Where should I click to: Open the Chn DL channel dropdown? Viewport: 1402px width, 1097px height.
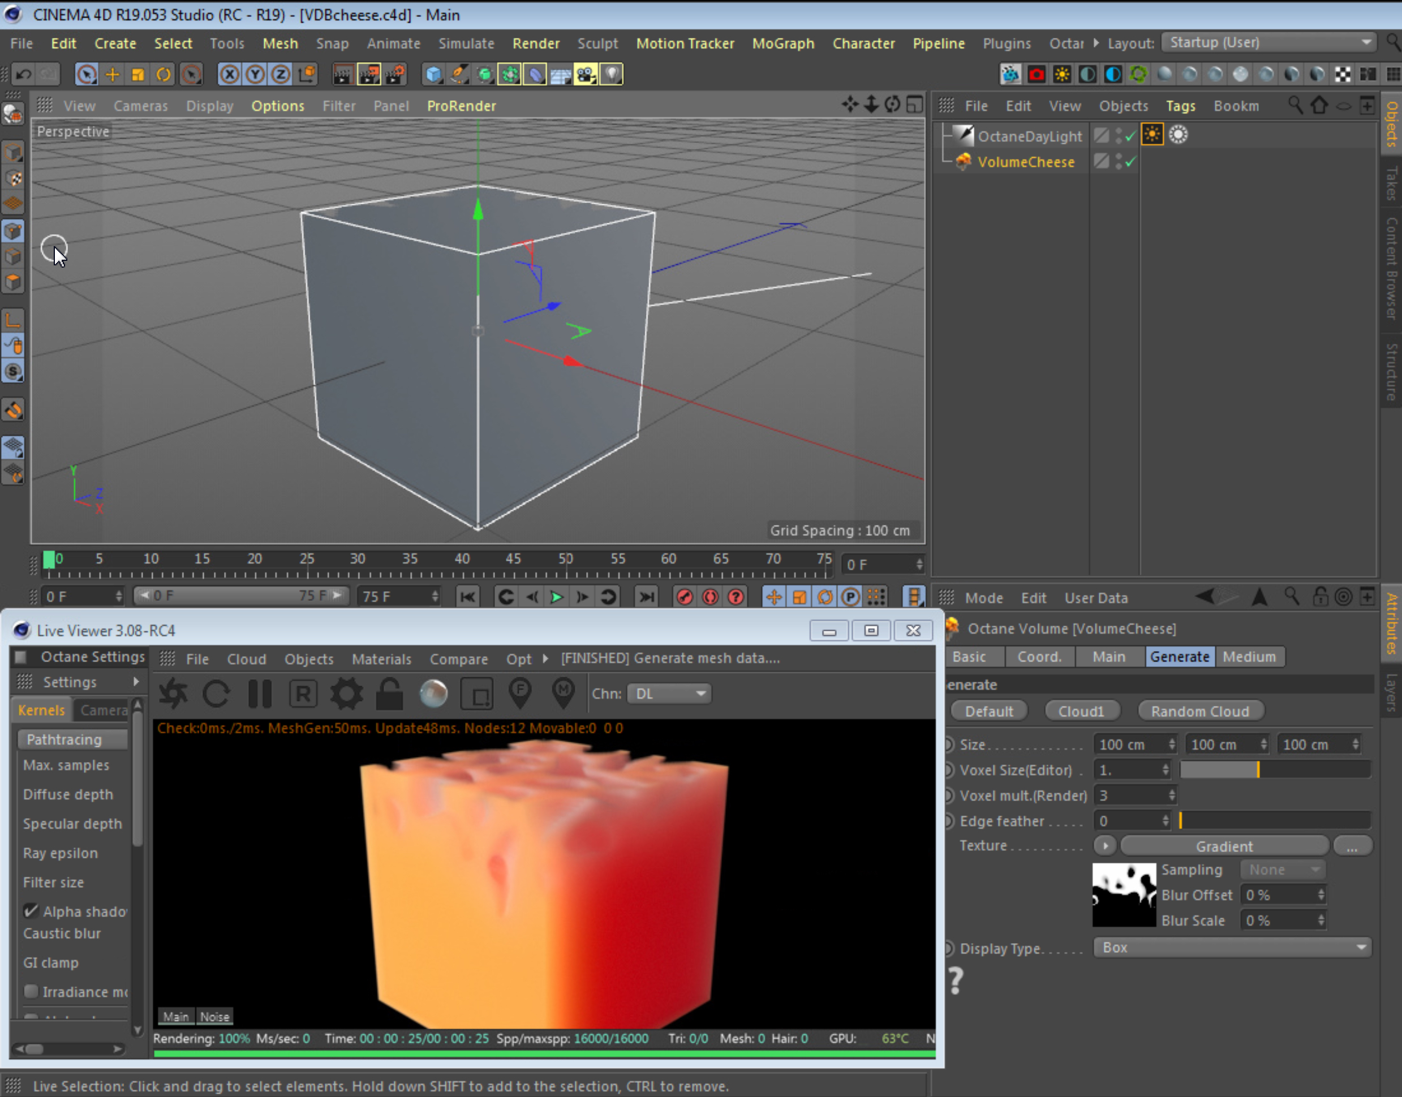pyautogui.click(x=669, y=694)
